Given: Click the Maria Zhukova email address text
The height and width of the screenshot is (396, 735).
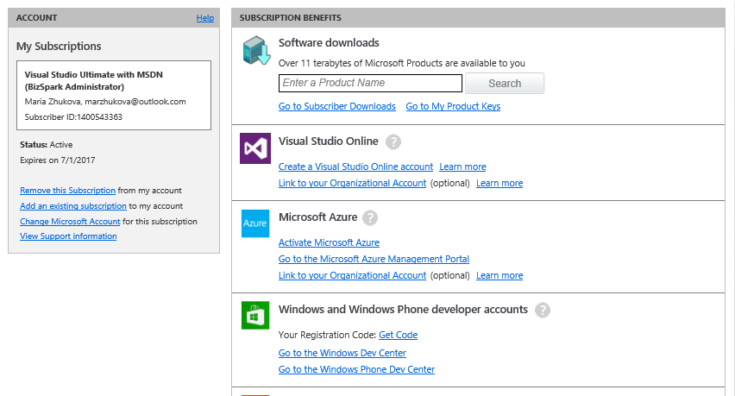Looking at the screenshot, I should [135, 102].
